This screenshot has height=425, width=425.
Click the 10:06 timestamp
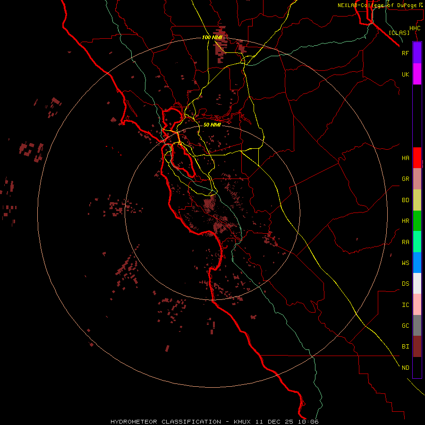click(x=307, y=422)
